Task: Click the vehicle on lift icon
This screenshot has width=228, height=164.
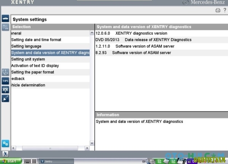Action: click(5, 89)
